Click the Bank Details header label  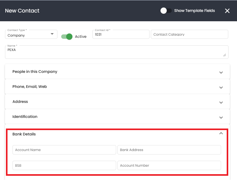[24, 134]
